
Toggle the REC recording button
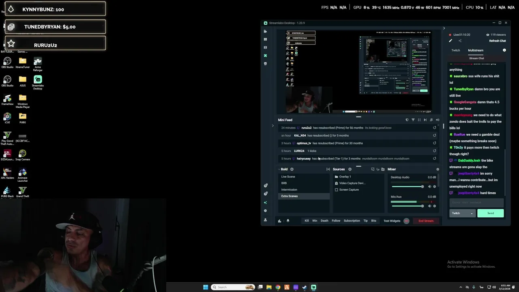[x=406, y=221]
